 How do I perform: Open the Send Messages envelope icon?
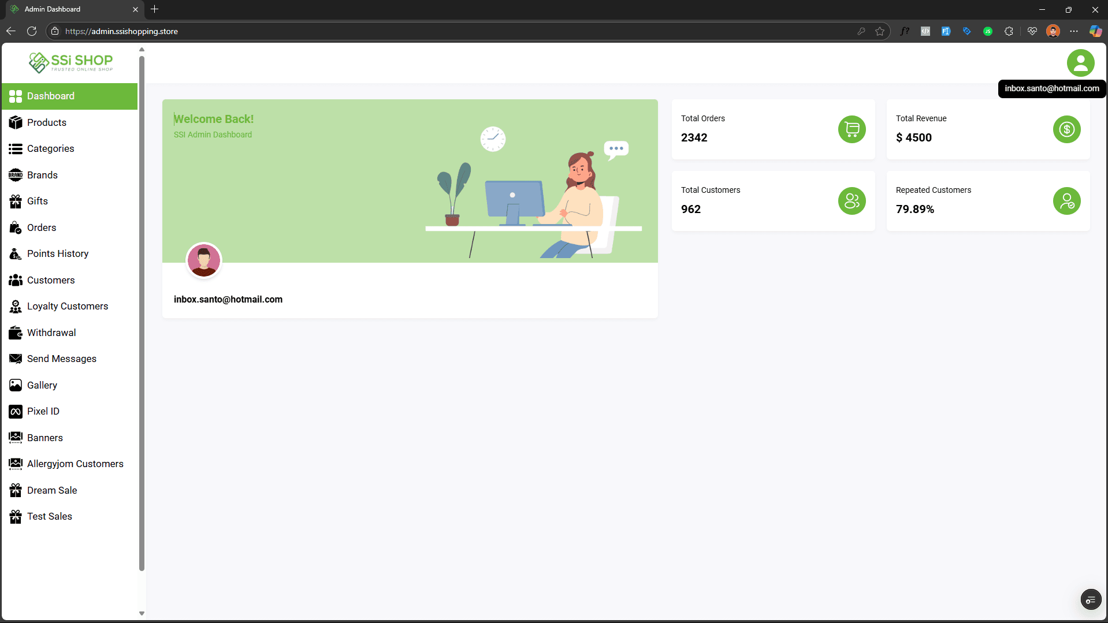(15, 359)
